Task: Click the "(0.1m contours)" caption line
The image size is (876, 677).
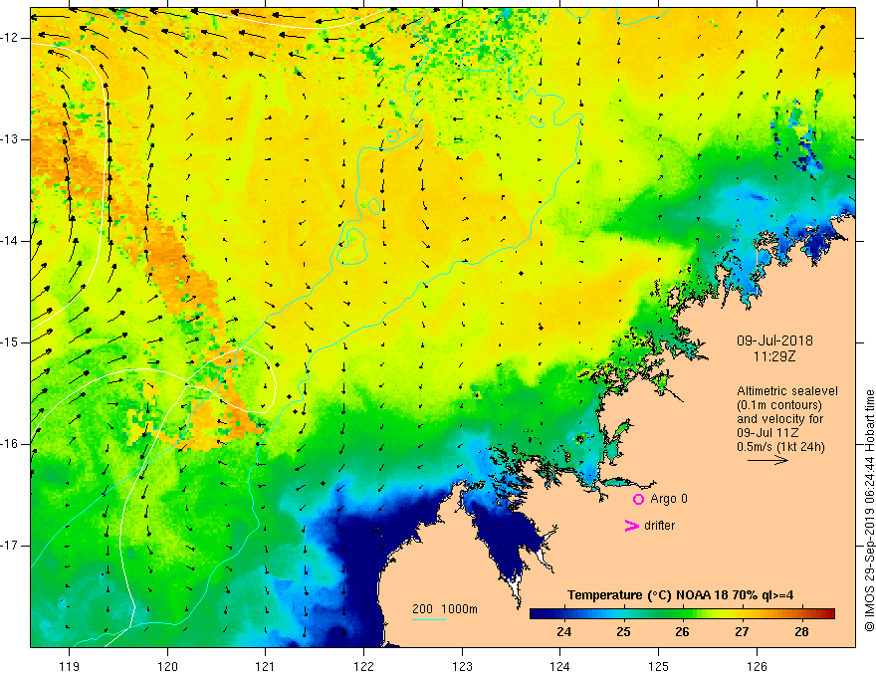Action: [779, 405]
